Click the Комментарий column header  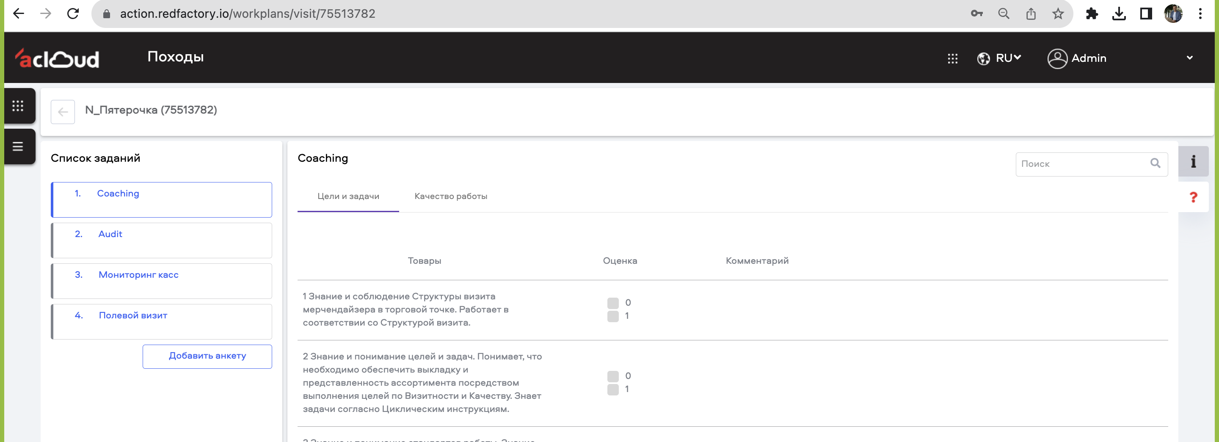[757, 261]
